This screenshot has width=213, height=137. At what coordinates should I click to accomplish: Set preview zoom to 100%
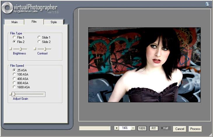pyautogui.click(x=142, y=128)
